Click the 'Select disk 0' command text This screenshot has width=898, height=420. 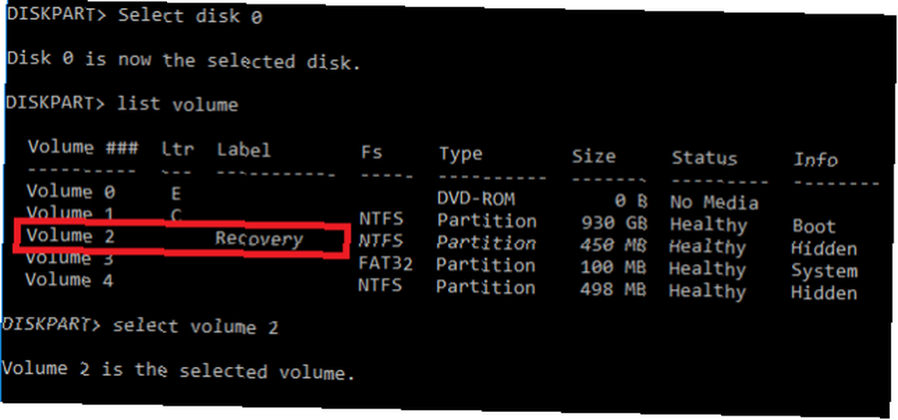coord(190,16)
